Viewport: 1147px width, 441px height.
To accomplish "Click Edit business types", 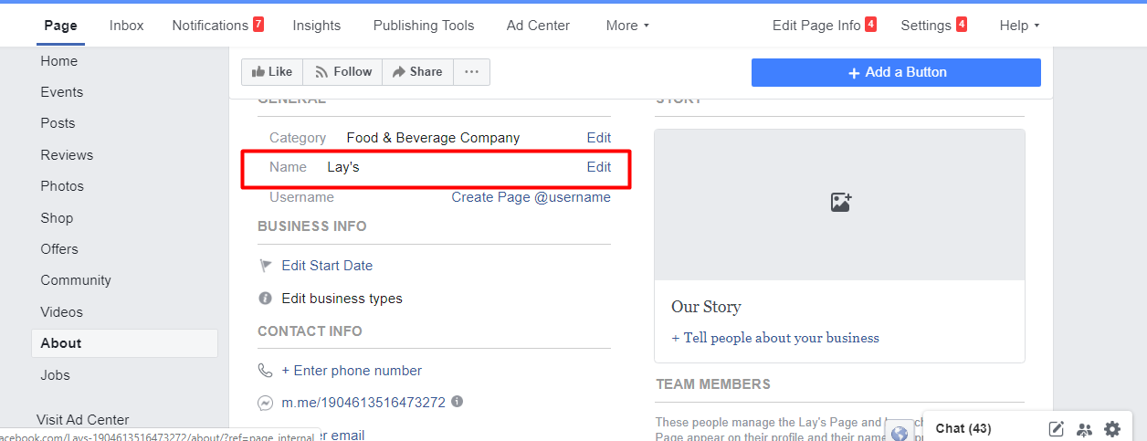I will point(342,299).
